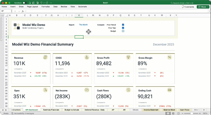
Task: Click the Revenue card icon
Action: (x=45, y=57)
